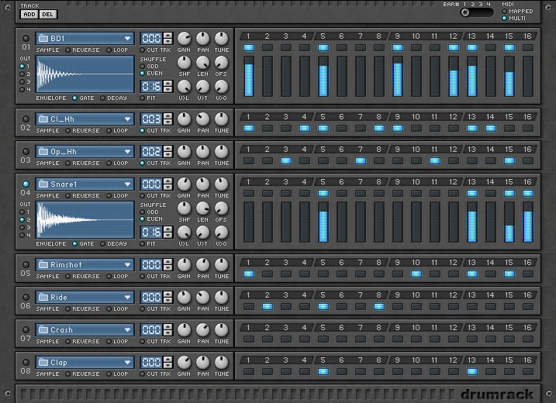
Task: Click the LEN knob of BD1 track
Action: click(x=203, y=62)
